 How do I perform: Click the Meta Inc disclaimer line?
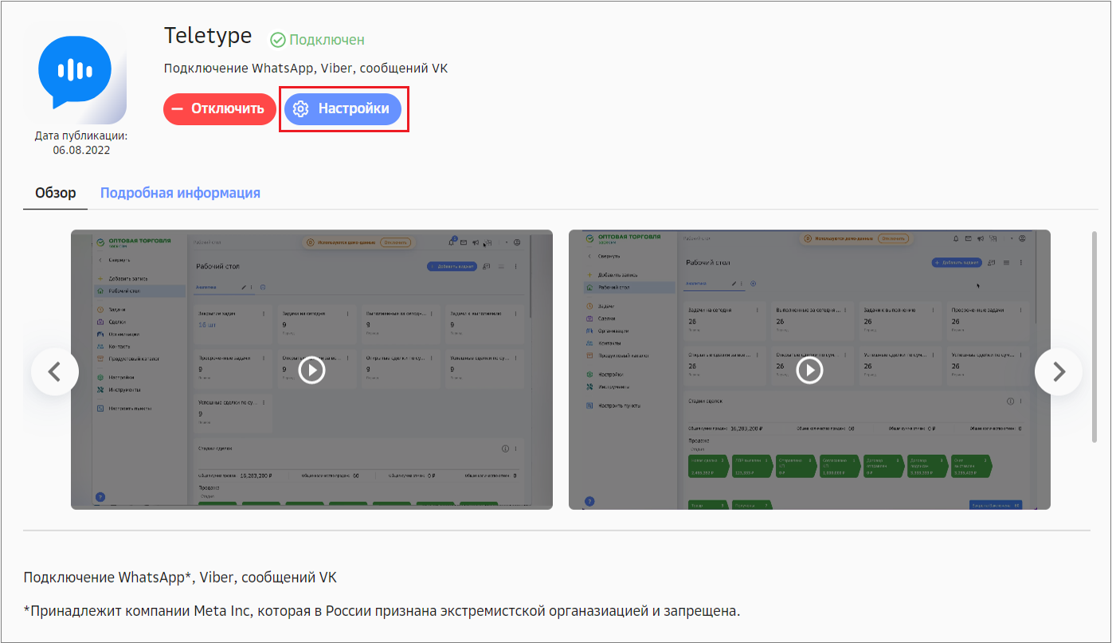(382, 611)
